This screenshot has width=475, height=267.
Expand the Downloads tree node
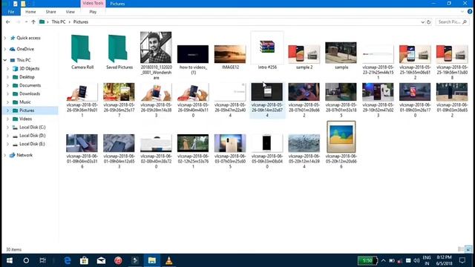click(x=8, y=94)
